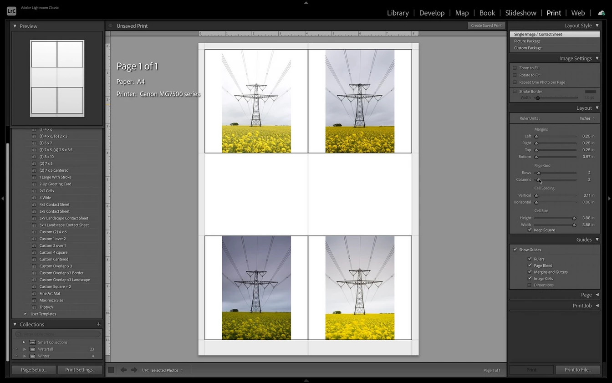
Task: Switch to Develop module
Action: 432,13
